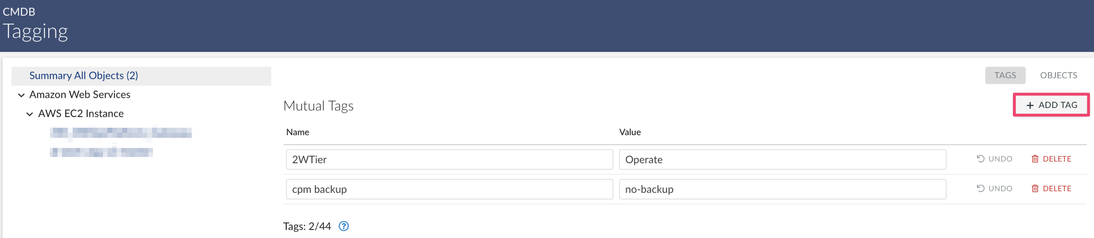Delete the cpm backup tag

[x=1051, y=188]
